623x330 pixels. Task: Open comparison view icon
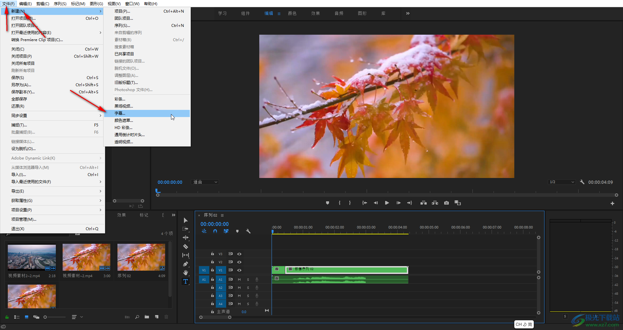coord(458,203)
